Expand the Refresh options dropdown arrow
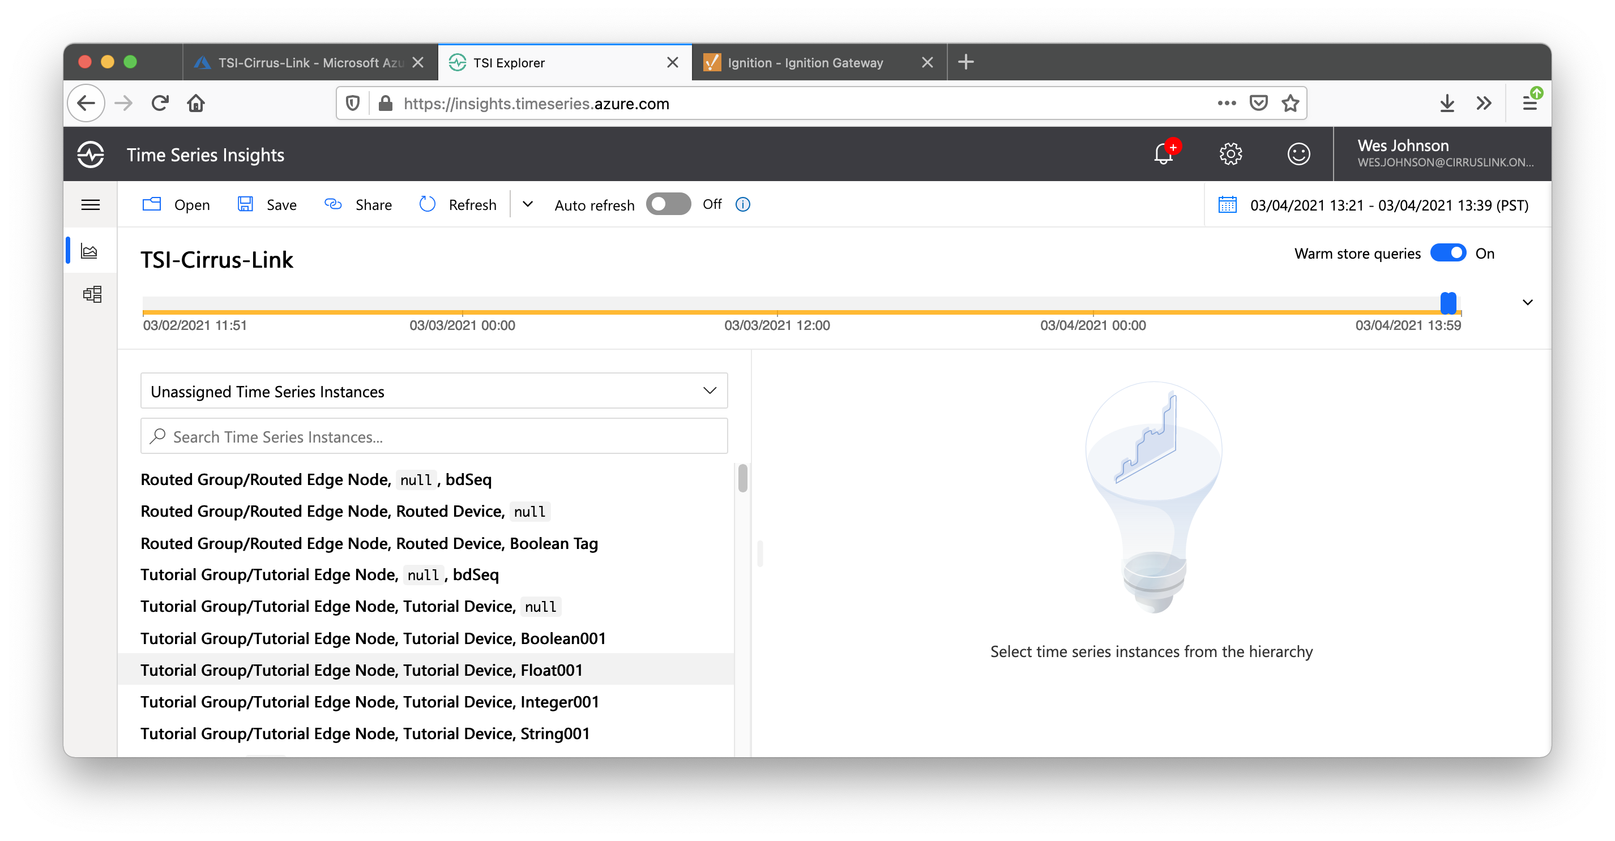Image resolution: width=1615 pixels, height=841 pixels. (x=528, y=204)
